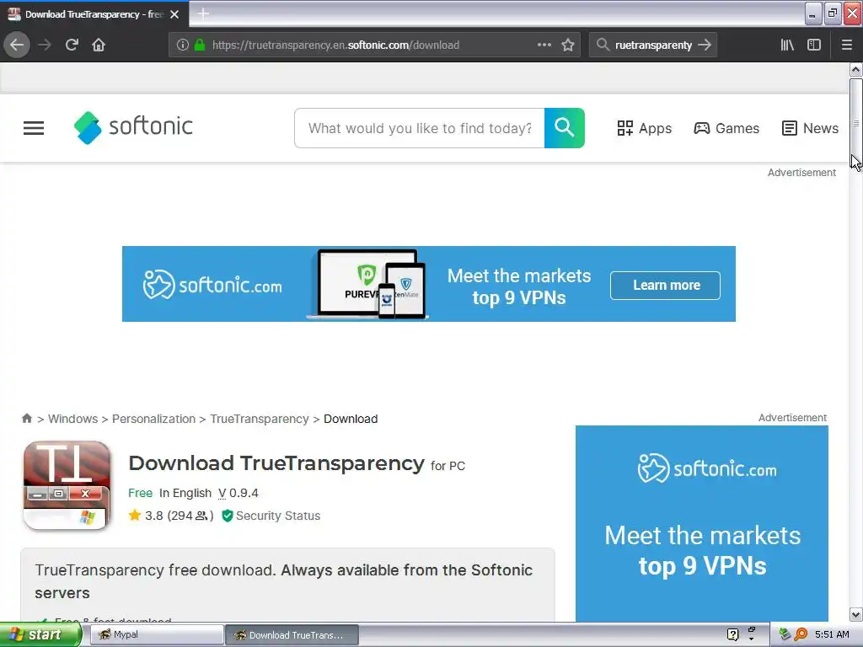863x647 pixels.
Task: Click the browser Back arrow button
Action: tap(17, 45)
